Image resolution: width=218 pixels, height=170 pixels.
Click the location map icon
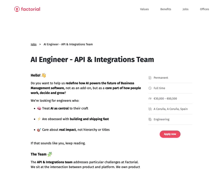(150, 109)
